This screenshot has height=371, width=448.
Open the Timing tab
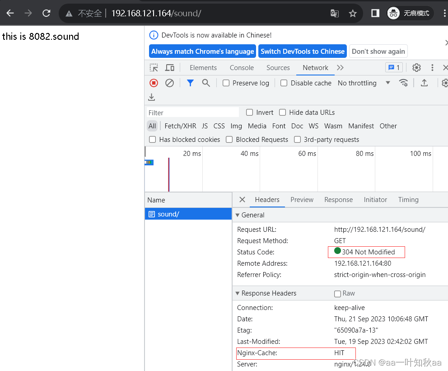(408, 200)
